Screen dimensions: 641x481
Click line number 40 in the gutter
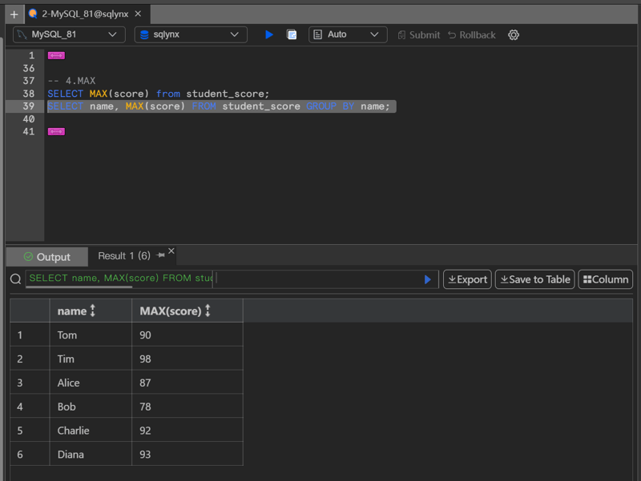coord(29,118)
